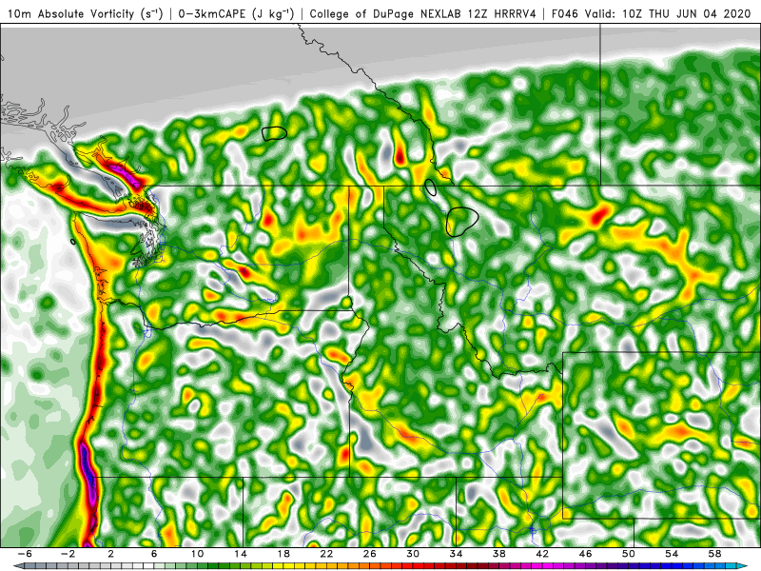Click the '42' colorbar label
Viewport: 761px width, 571px height.
click(x=542, y=554)
